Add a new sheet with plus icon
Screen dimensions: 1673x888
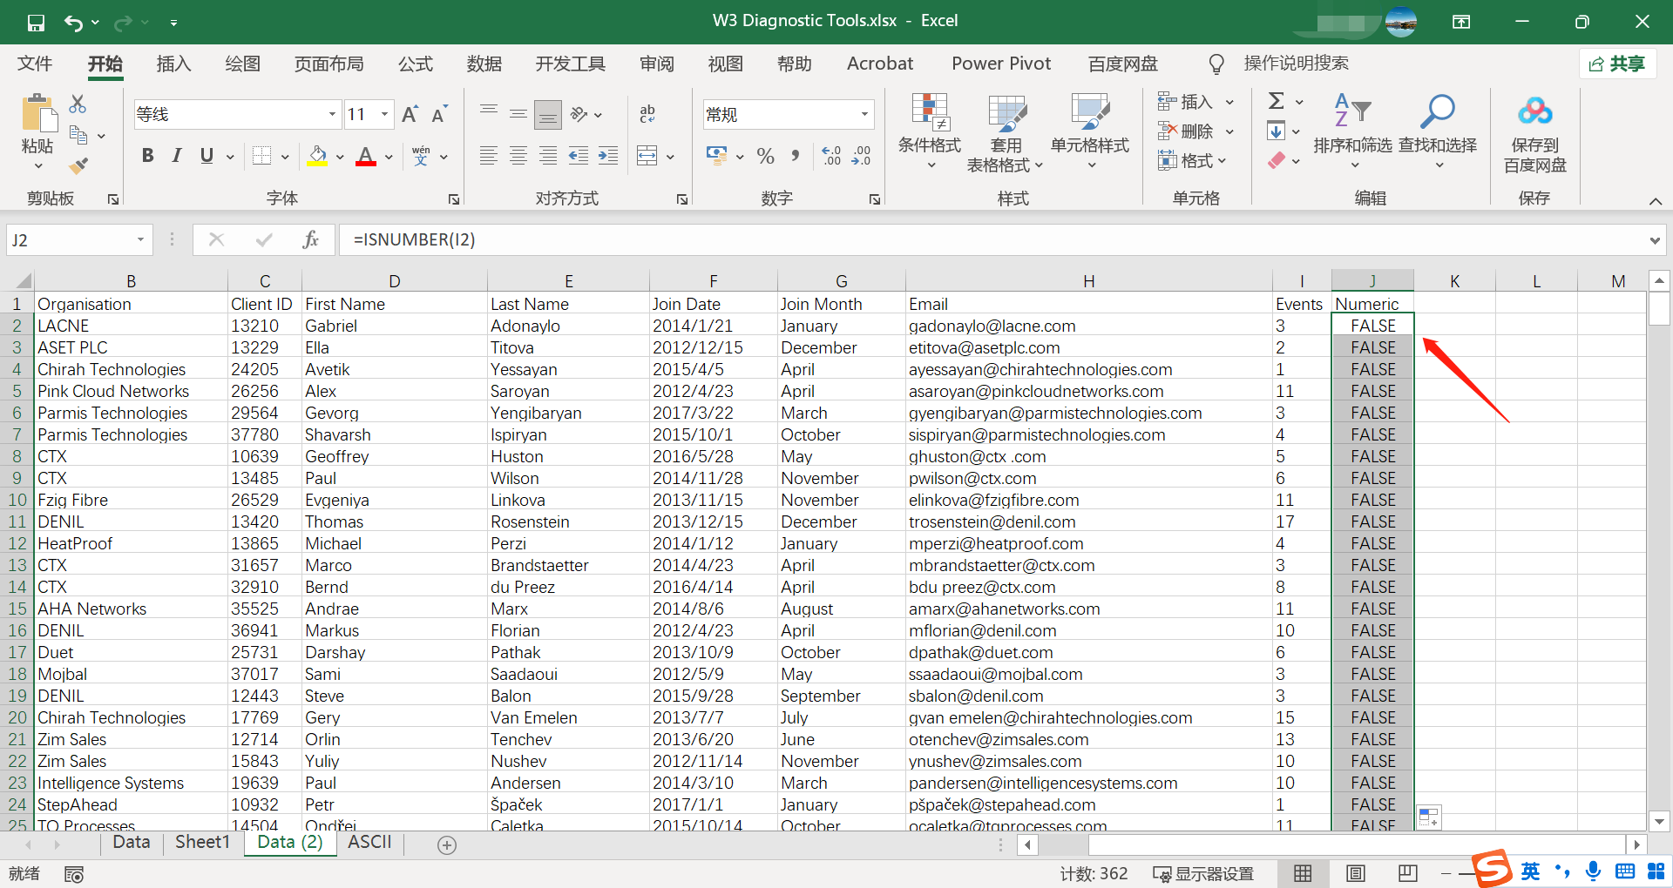tap(447, 844)
